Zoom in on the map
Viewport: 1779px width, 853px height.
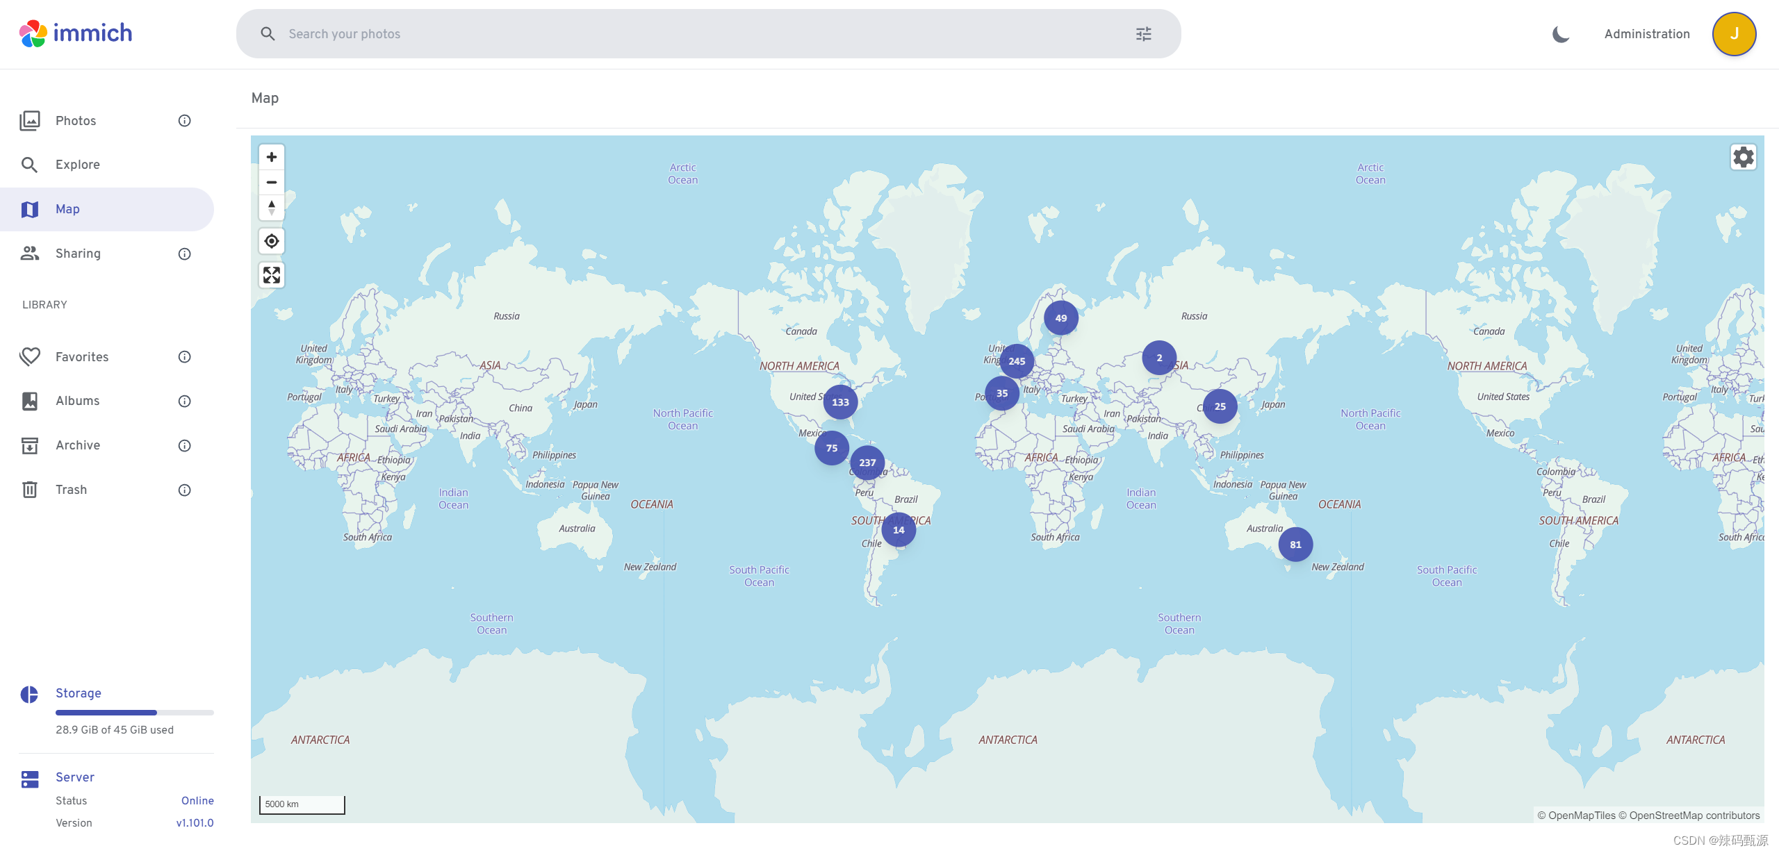[272, 157]
